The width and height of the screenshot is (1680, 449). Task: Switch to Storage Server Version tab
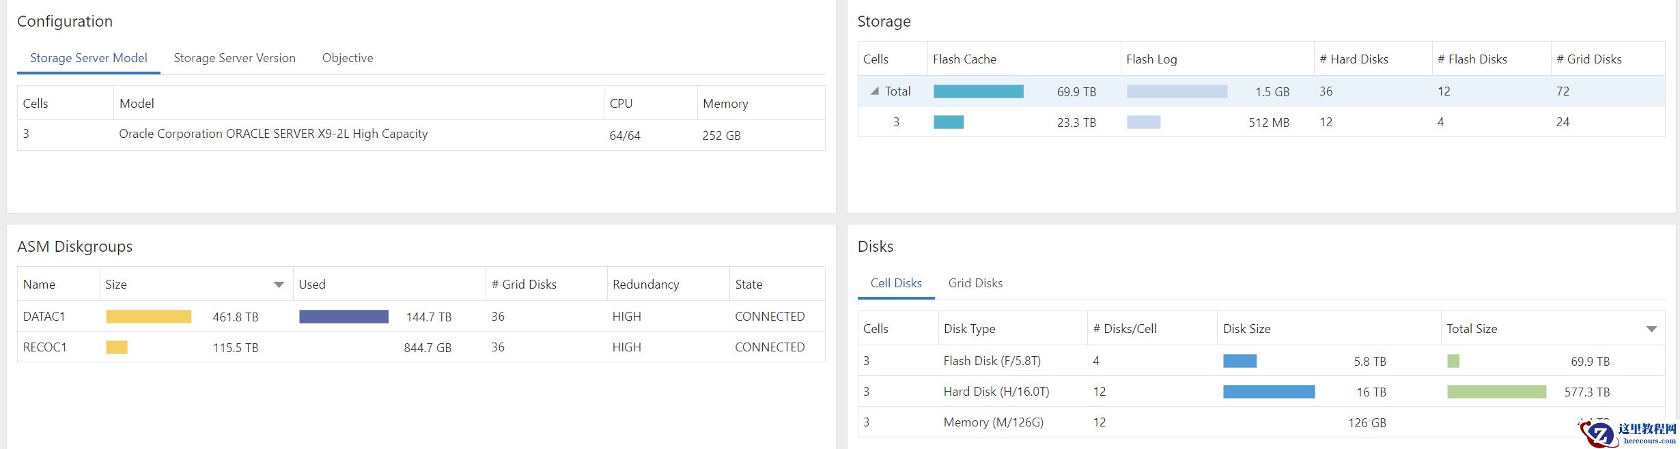(234, 58)
